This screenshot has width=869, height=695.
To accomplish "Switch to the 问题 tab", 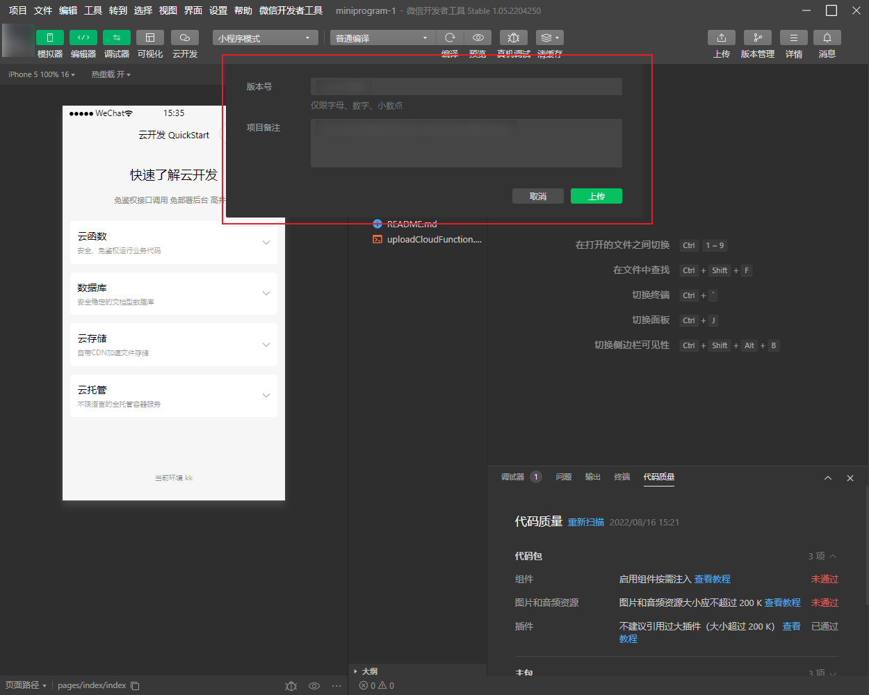I will click(564, 477).
